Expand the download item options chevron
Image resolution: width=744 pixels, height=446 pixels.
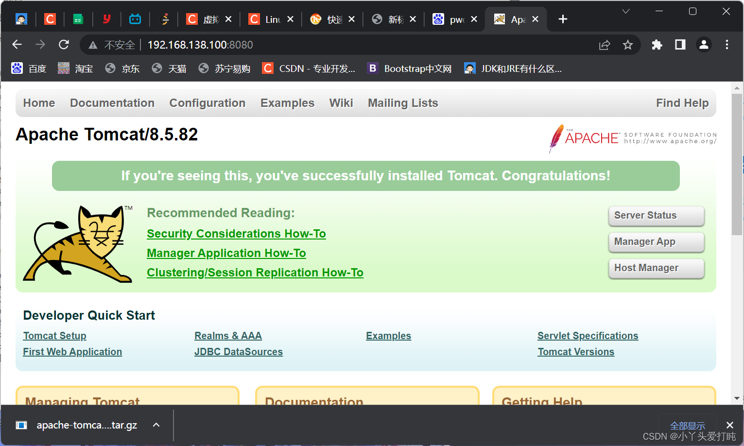pos(156,425)
